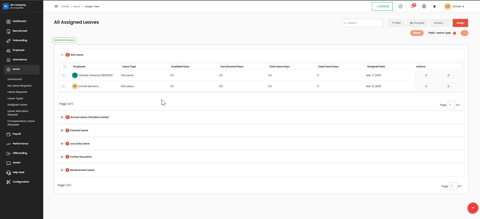Image resolution: width=480 pixels, height=219 pixels.
Task: Open Configuration tools icon
Action: [8, 182]
